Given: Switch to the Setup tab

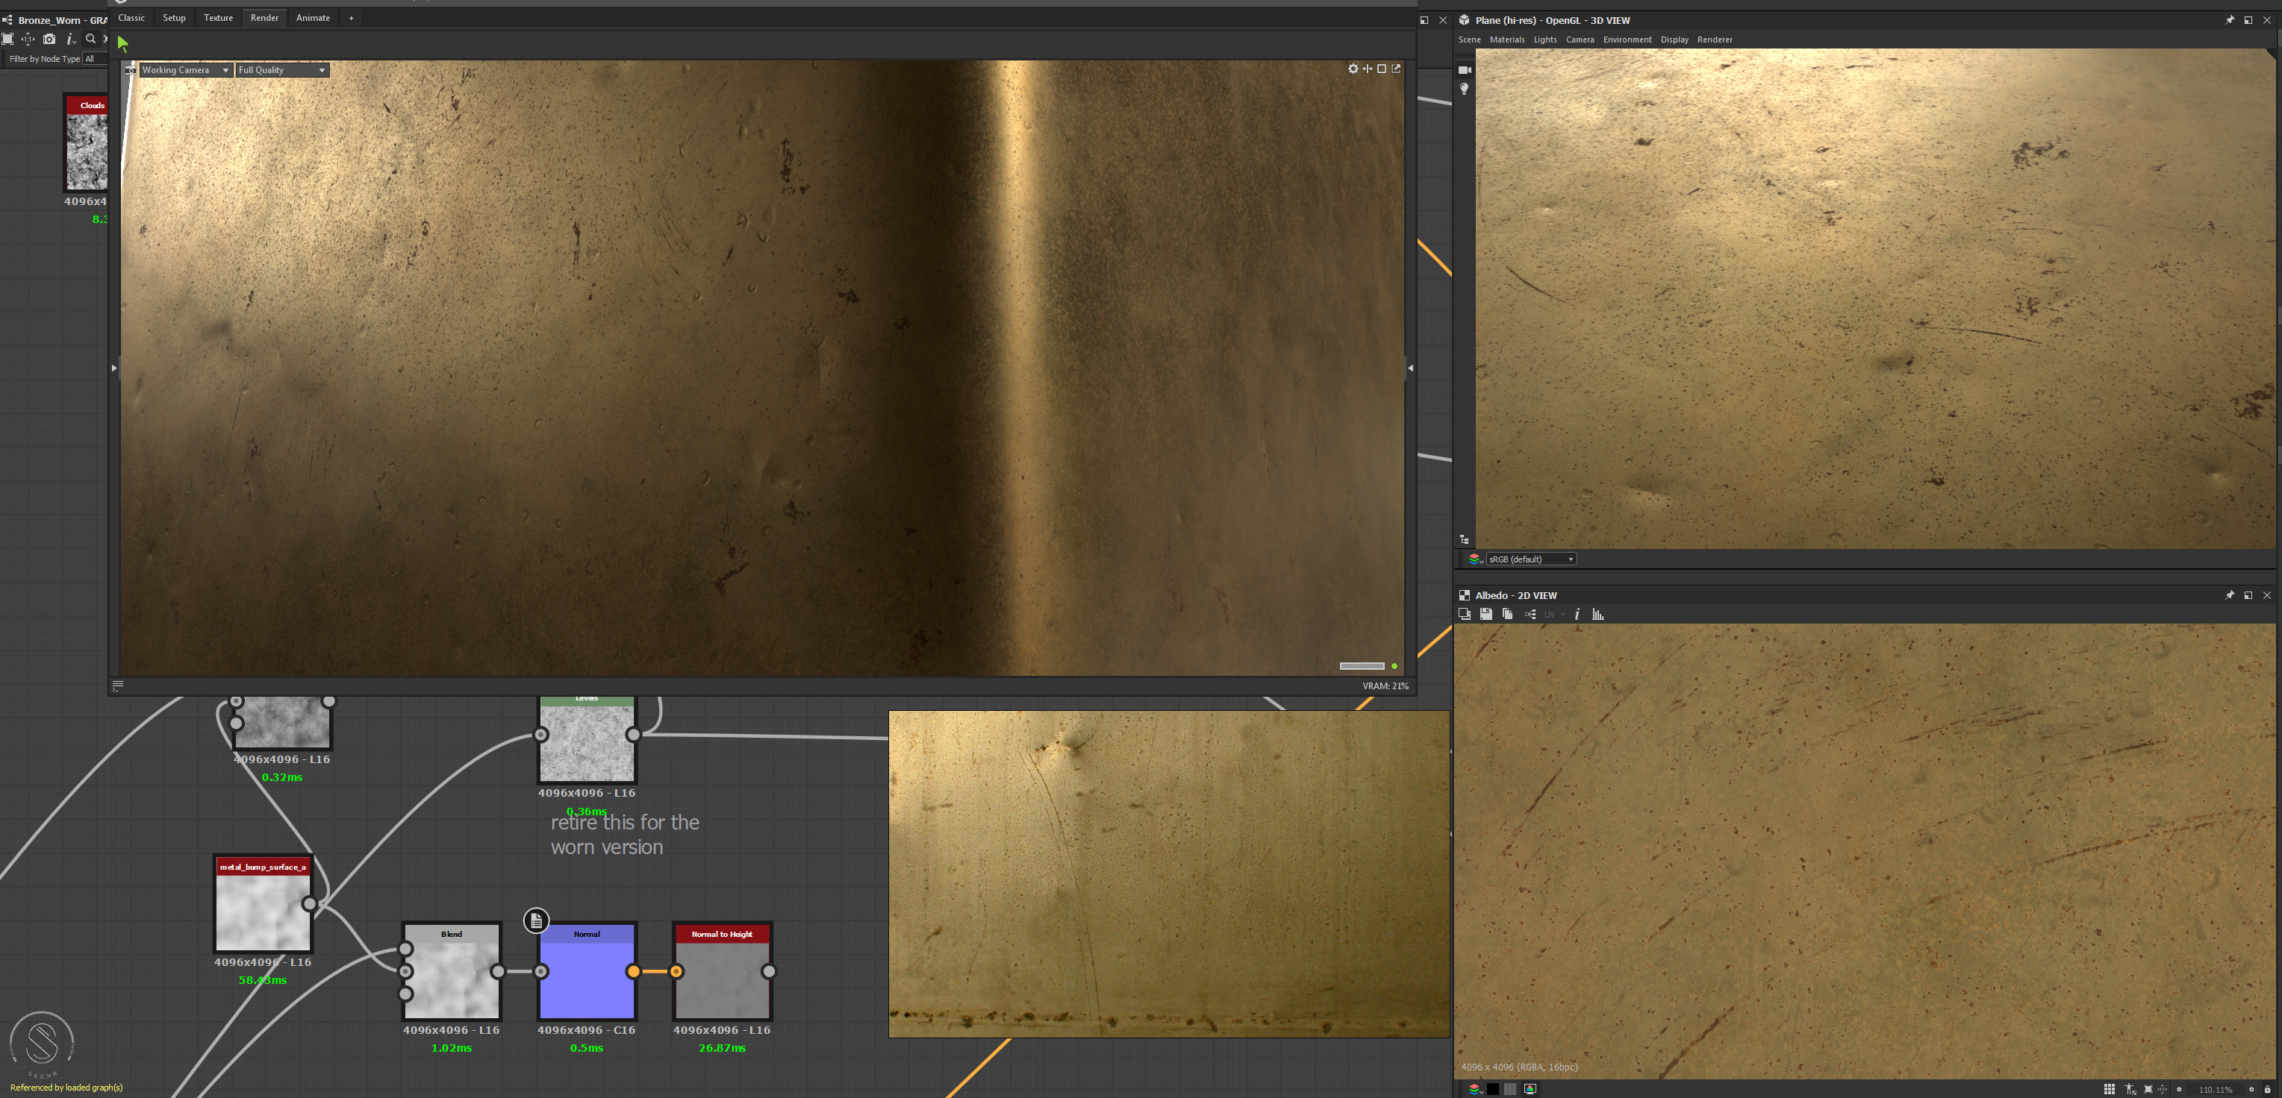Looking at the screenshot, I should pyautogui.click(x=175, y=18).
